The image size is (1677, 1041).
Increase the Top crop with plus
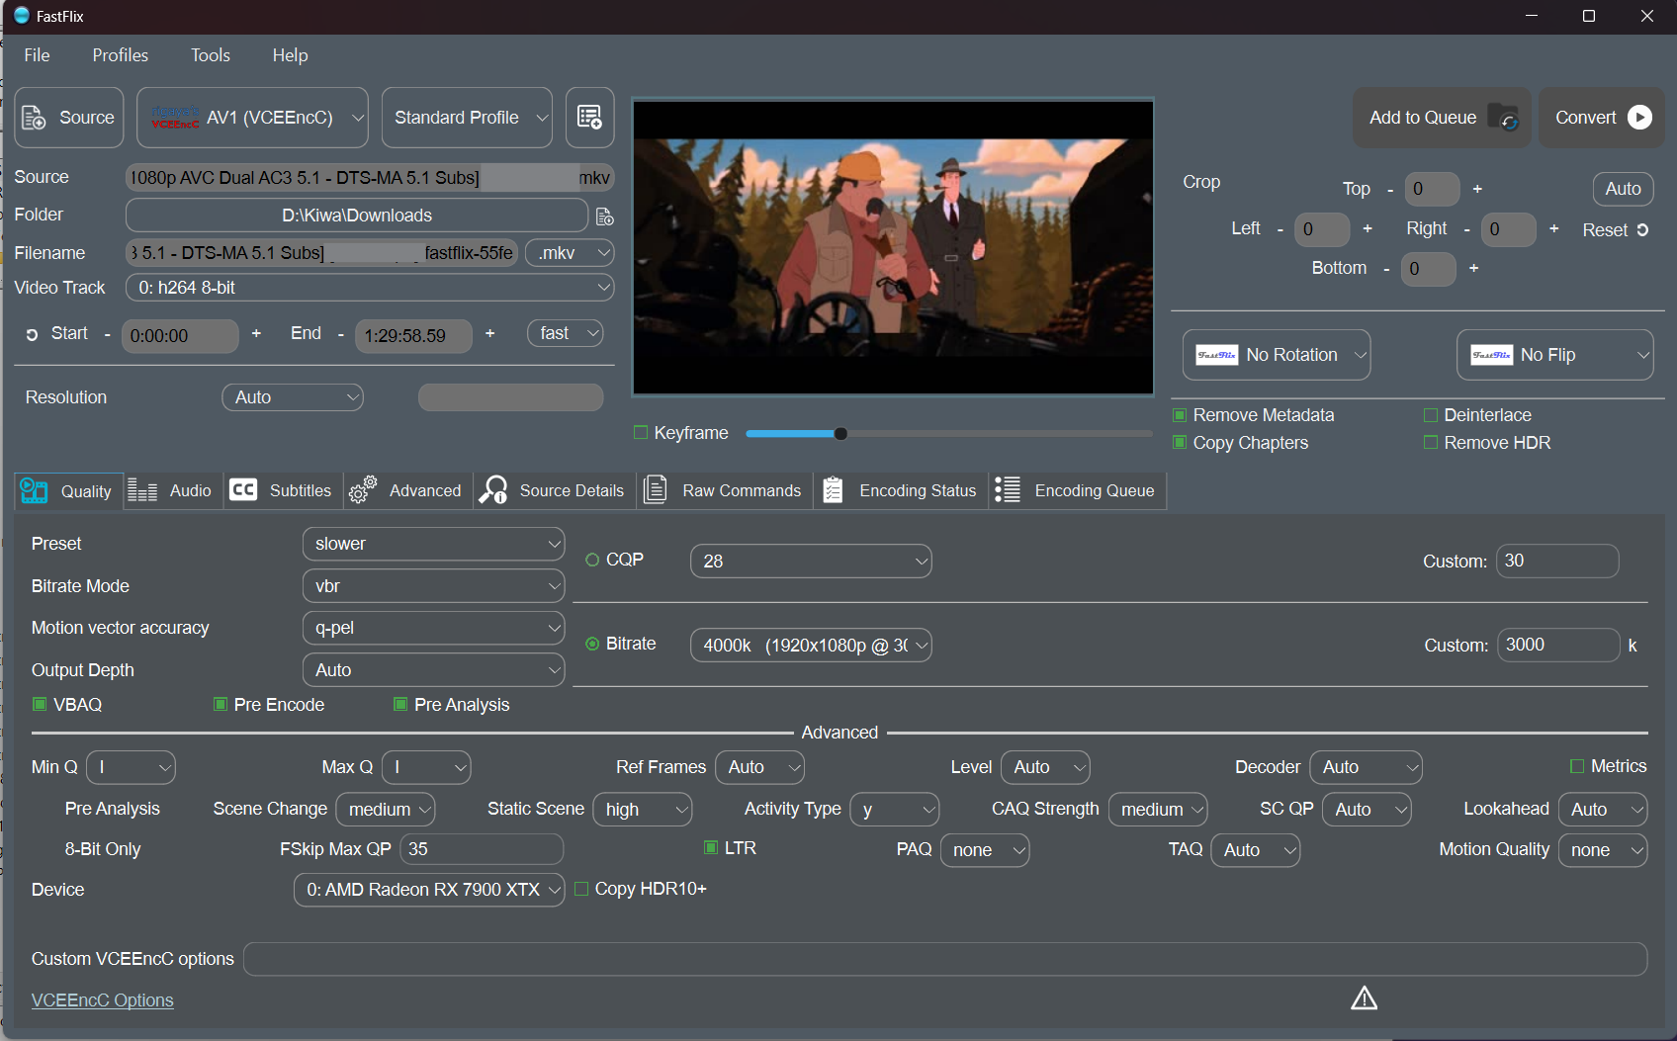[x=1477, y=189]
